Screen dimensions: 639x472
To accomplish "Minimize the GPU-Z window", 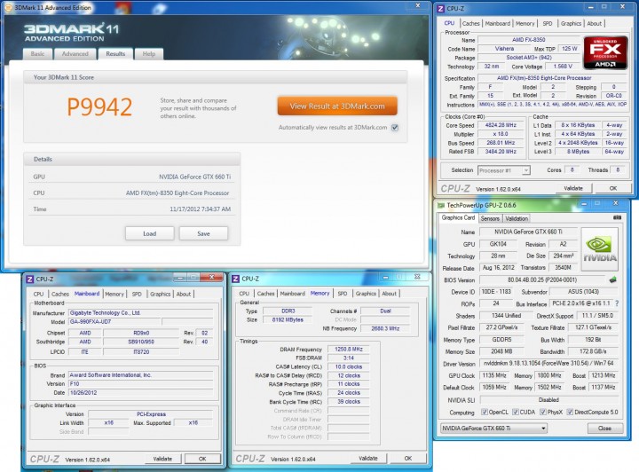I will [584, 203].
